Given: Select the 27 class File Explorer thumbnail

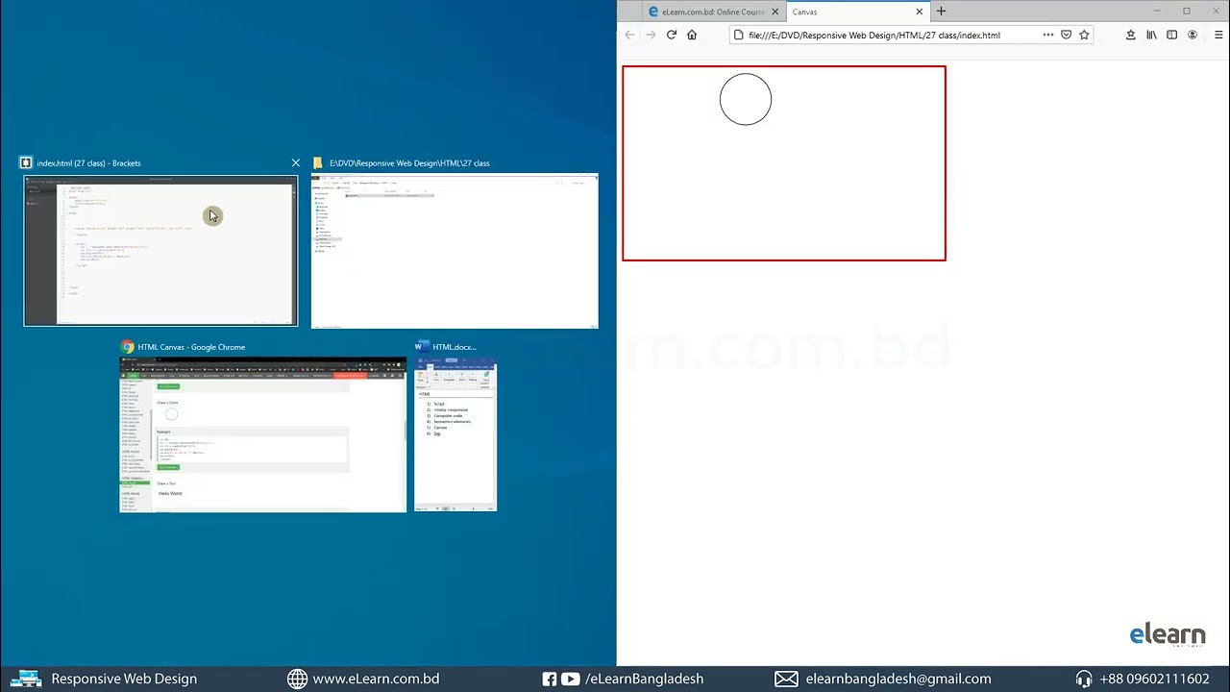Looking at the screenshot, I should pos(455,251).
